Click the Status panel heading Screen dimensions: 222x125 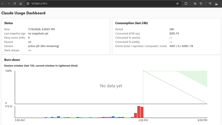click(x=8, y=23)
